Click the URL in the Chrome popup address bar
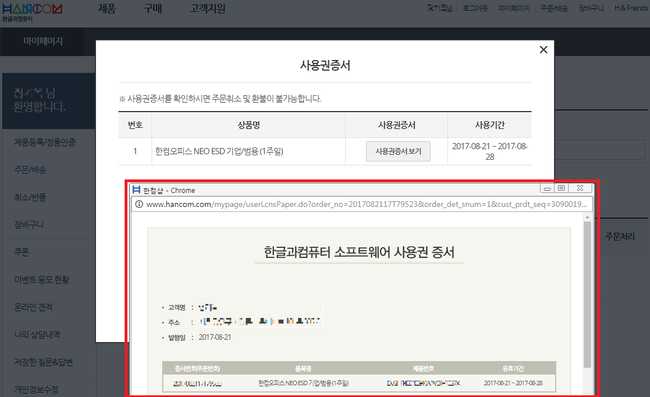 367,204
